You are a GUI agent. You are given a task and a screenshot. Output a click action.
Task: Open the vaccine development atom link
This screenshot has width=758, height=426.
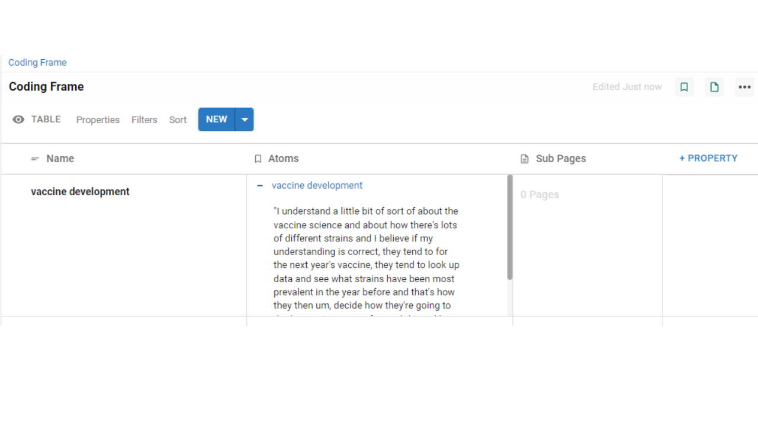(317, 186)
